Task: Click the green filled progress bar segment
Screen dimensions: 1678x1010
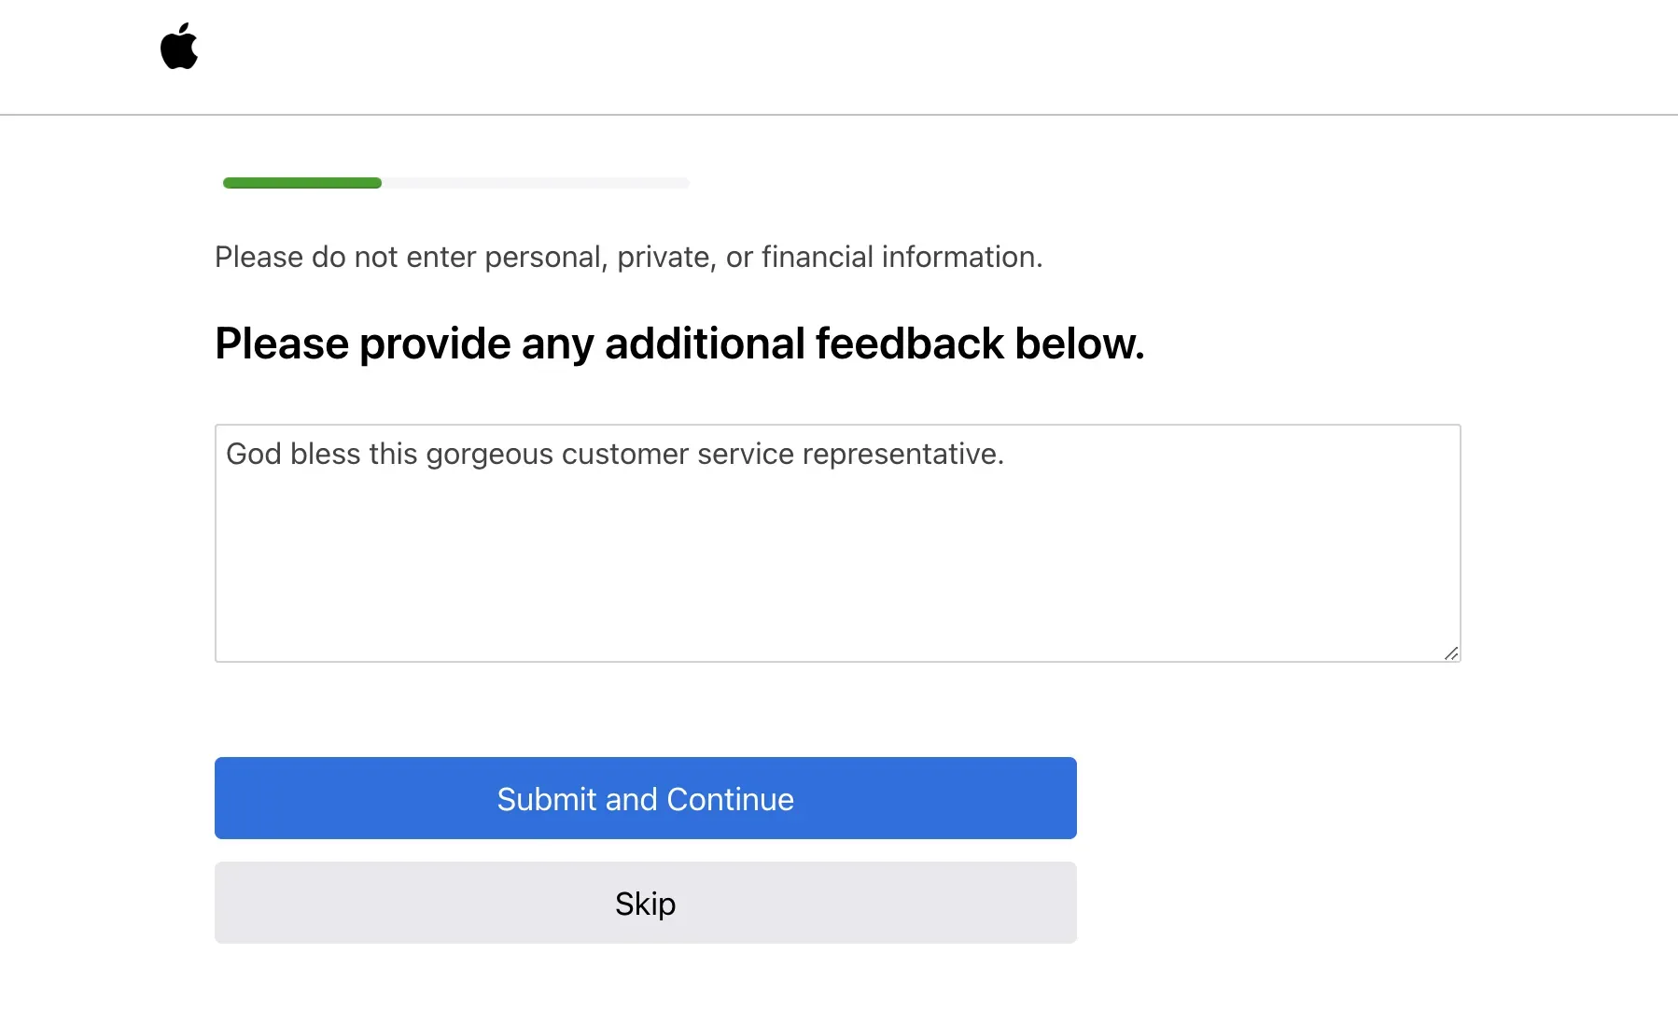Action: click(x=302, y=183)
